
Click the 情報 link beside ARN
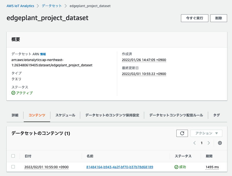[43, 54]
